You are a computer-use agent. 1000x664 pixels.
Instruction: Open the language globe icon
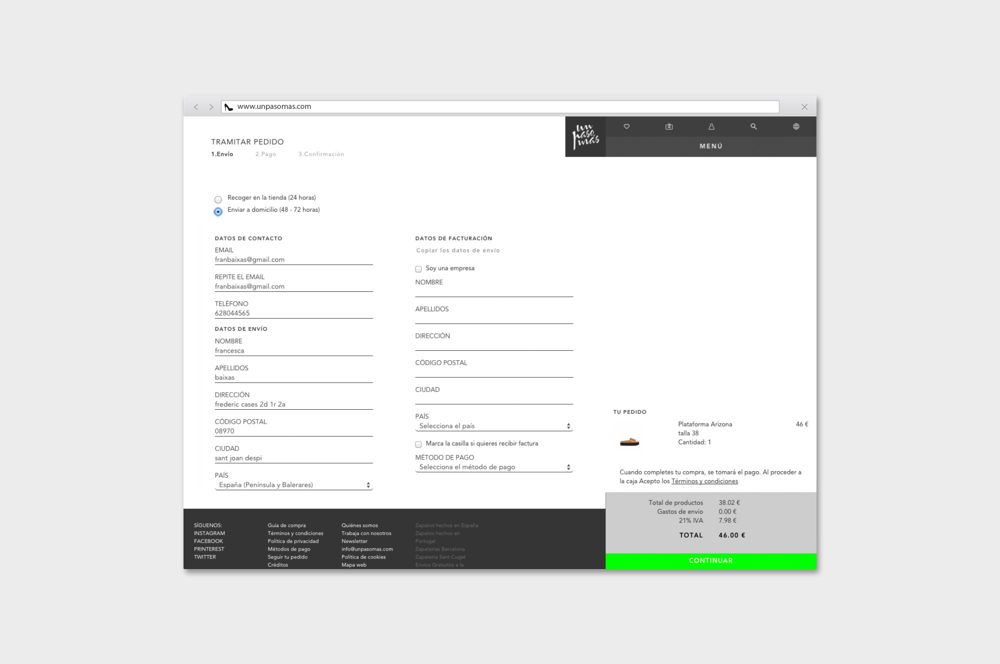click(796, 126)
